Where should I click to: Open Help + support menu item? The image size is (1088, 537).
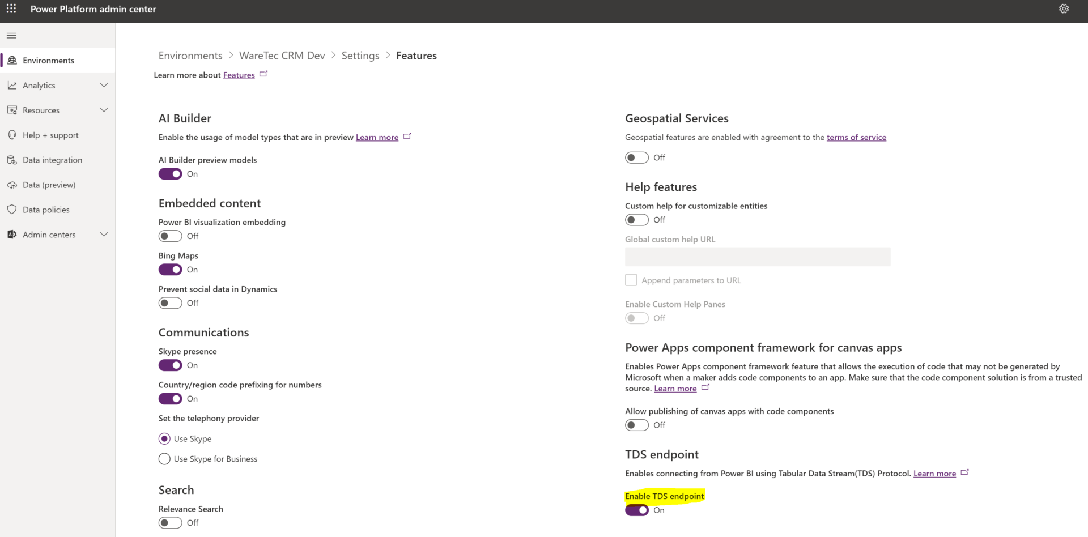click(58, 135)
